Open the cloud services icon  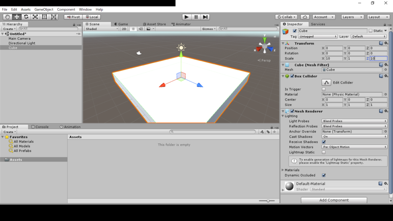pyautogui.click(x=305, y=17)
